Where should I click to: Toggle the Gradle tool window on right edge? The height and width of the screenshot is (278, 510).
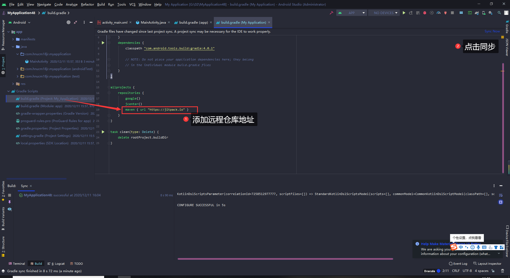tap(507, 27)
